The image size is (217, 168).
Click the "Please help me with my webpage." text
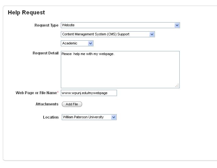click(x=88, y=54)
